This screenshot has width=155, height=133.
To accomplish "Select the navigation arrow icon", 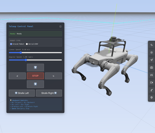I will tap(152, 60).
